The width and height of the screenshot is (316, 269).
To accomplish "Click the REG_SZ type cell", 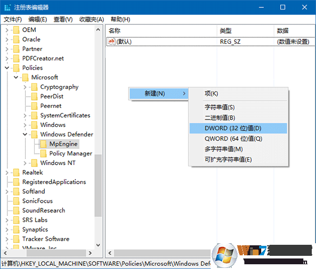I will (x=230, y=42).
